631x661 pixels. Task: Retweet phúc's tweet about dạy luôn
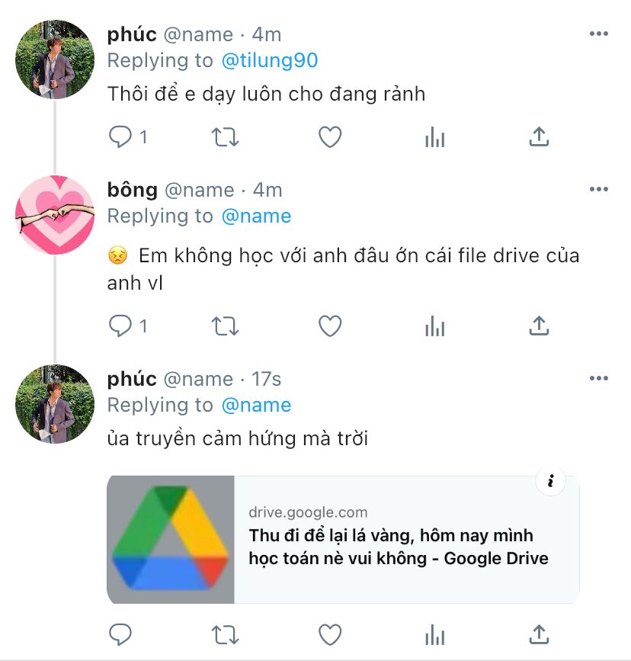tap(225, 137)
